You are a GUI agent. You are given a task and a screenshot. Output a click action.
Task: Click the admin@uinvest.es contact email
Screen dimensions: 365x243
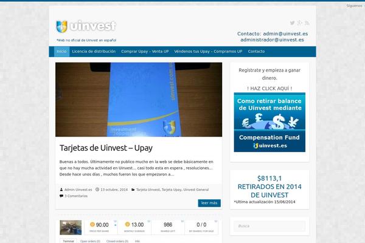(x=285, y=34)
